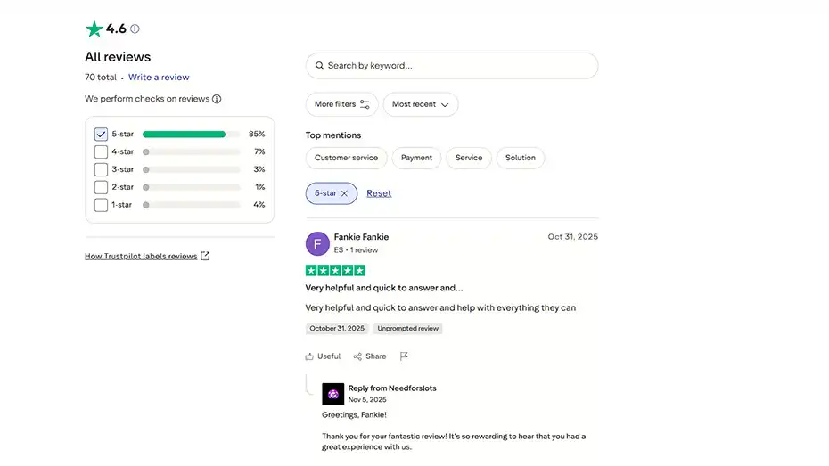Remove the 5-star filter chip
The image size is (829, 466).
click(x=344, y=193)
